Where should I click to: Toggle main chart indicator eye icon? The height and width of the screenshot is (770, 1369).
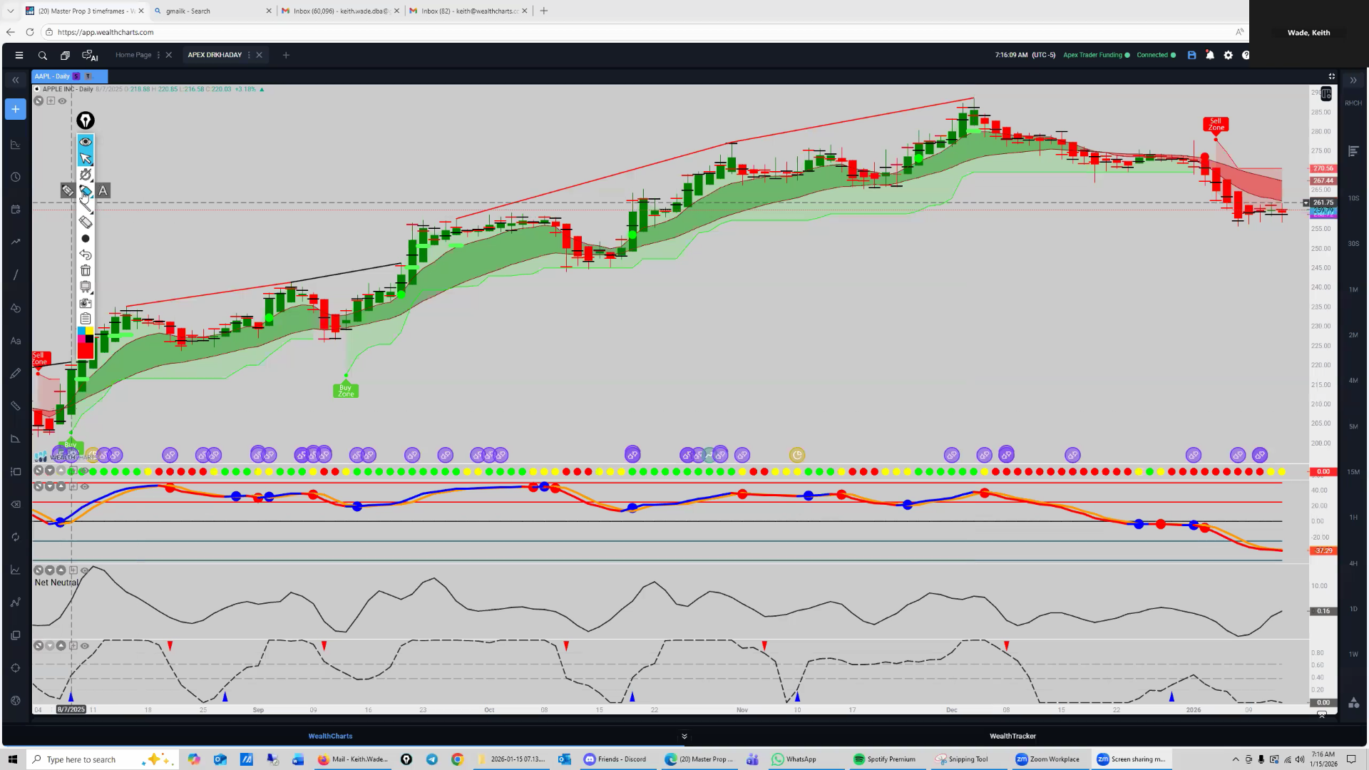click(62, 101)
